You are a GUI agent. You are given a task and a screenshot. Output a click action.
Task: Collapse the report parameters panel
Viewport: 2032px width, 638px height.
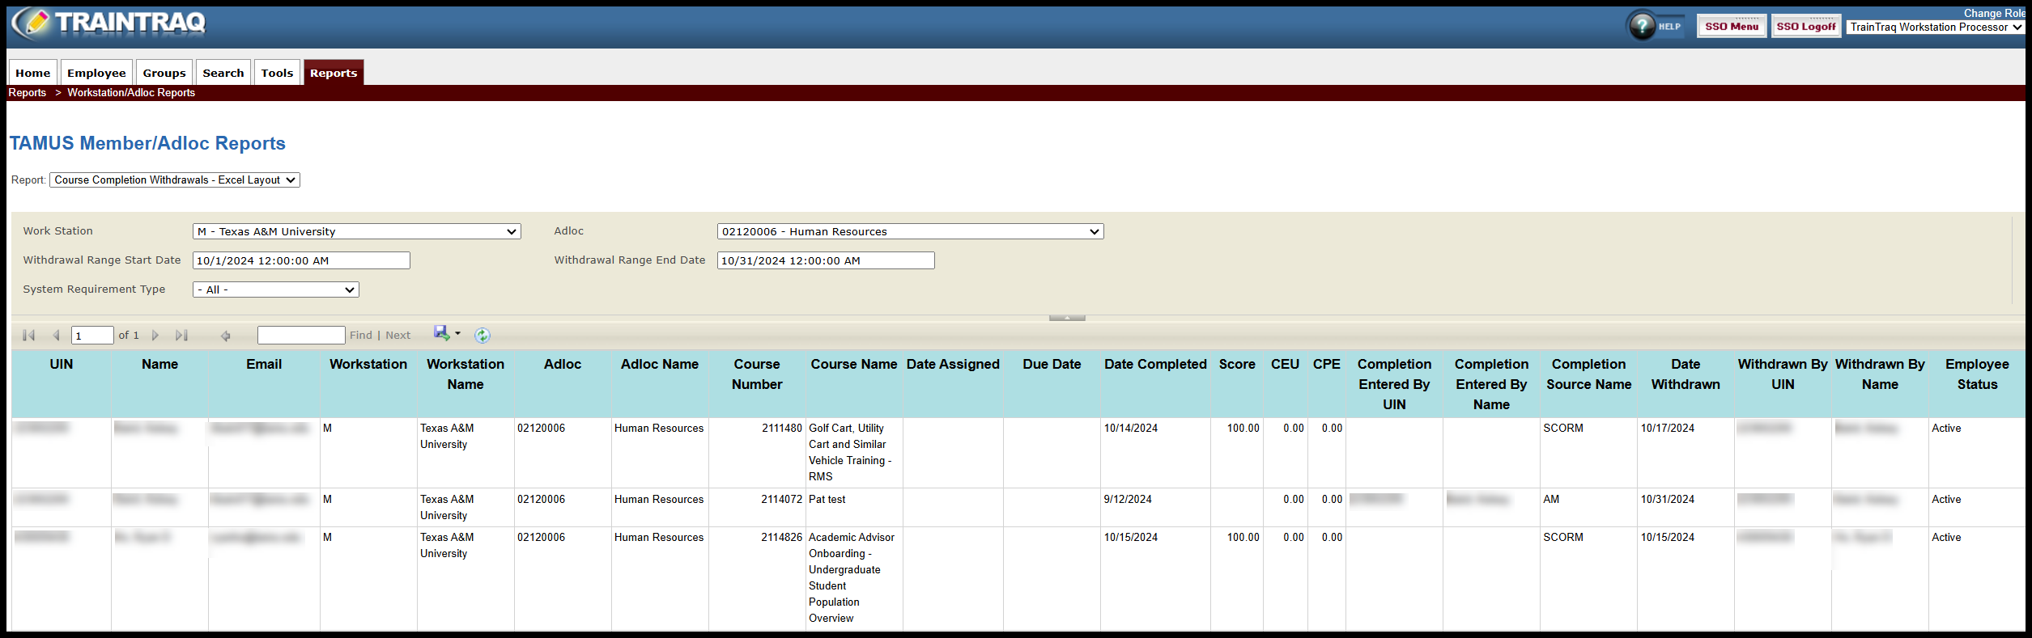tap(1066, 318)
